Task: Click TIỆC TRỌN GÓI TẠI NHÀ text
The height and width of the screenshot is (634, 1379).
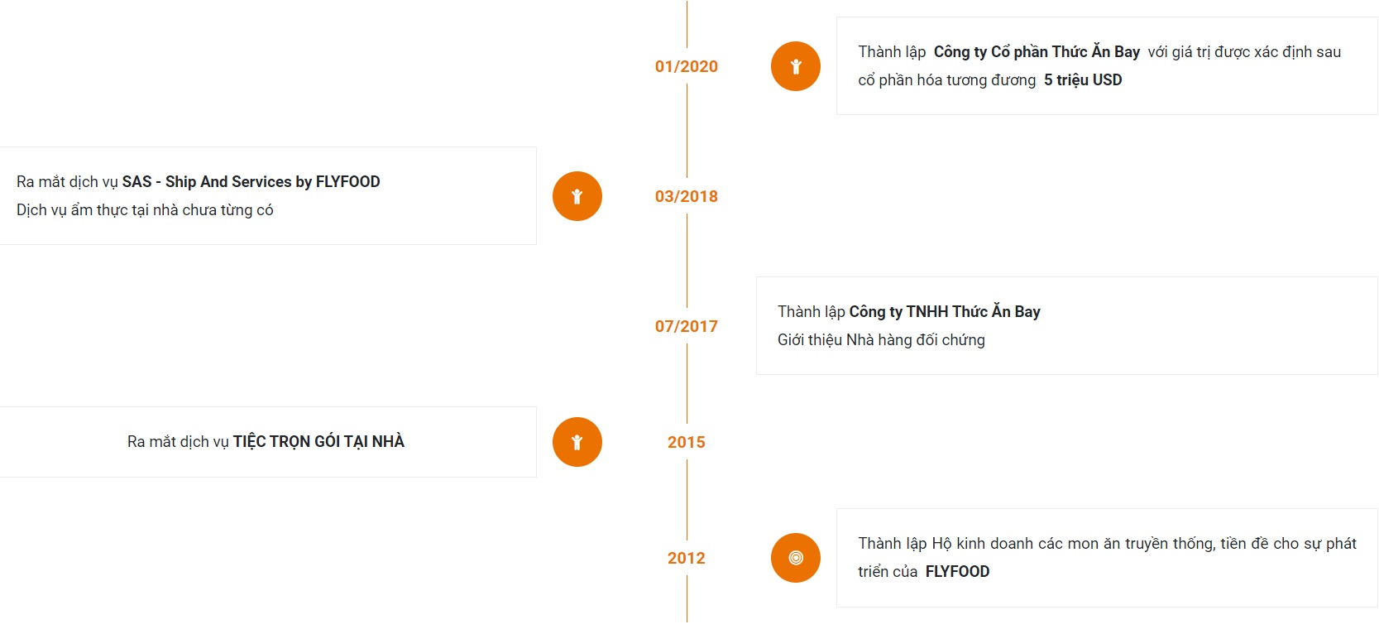Action: pos(318,441)
